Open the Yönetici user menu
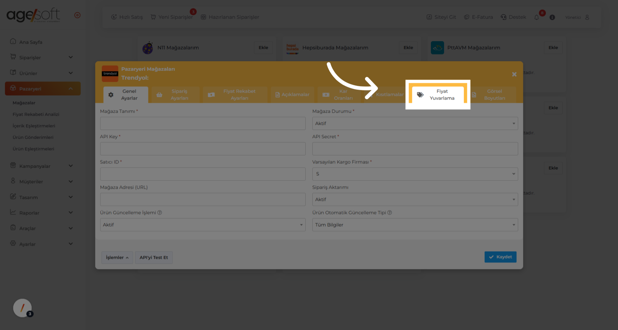 click(x=577, y=17)
